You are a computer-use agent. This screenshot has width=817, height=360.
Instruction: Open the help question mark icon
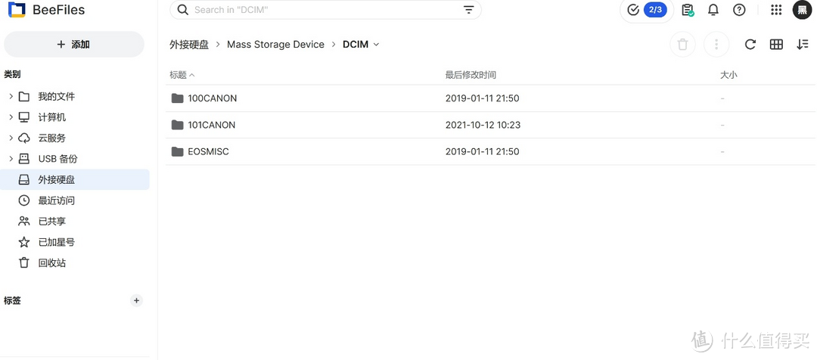coord(739,10)
